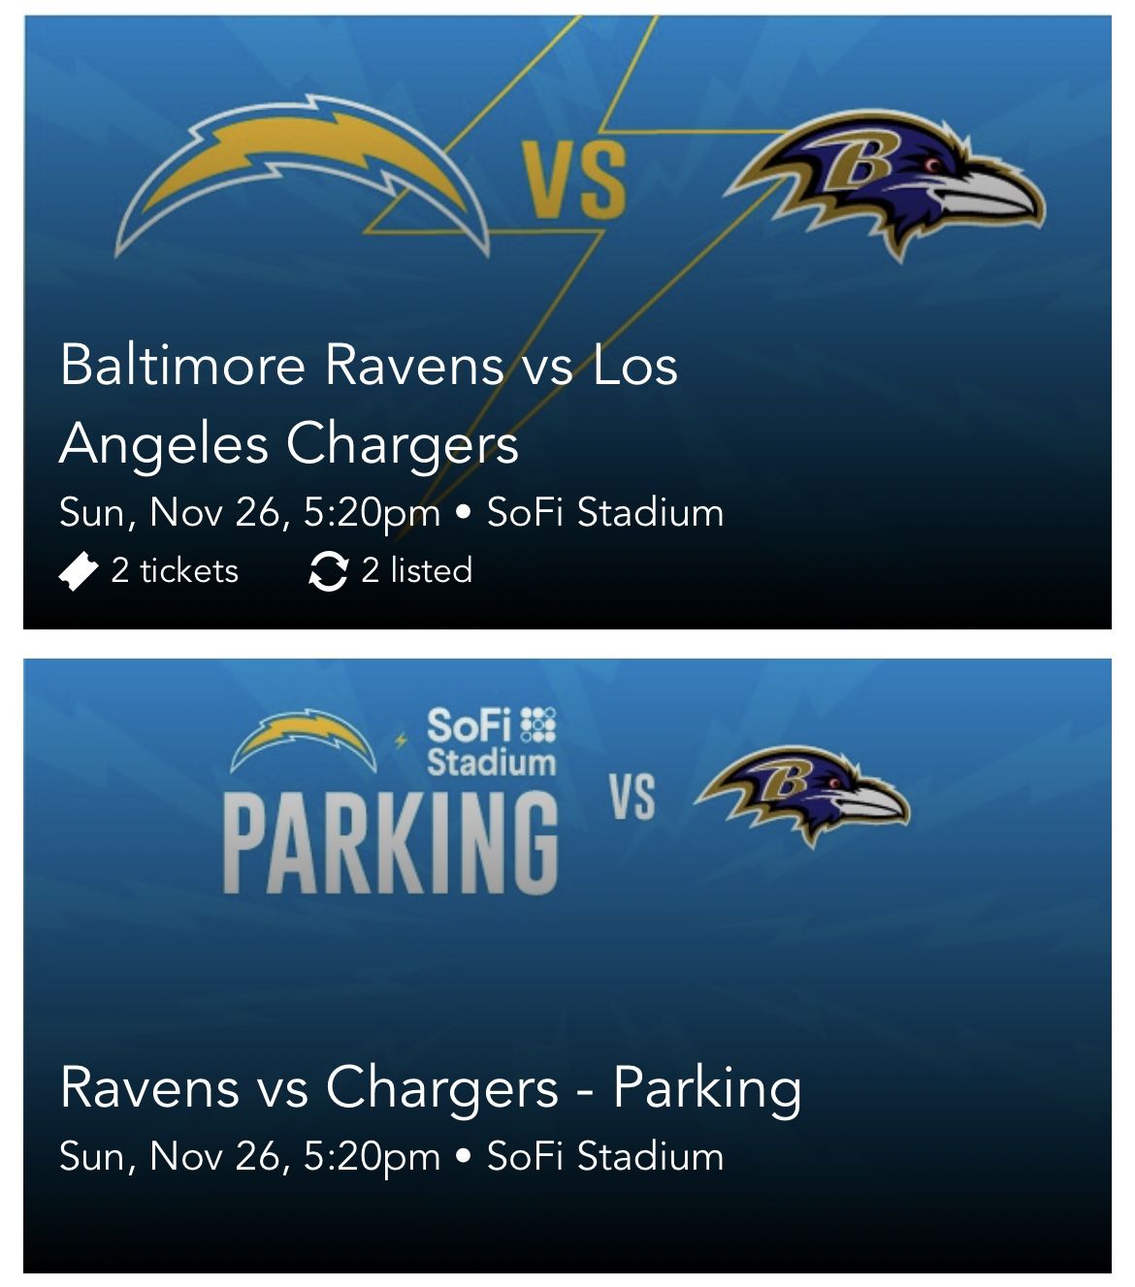
Task: Open Ravens vs Chargers - Parking event
Action: pos(431,1086)
